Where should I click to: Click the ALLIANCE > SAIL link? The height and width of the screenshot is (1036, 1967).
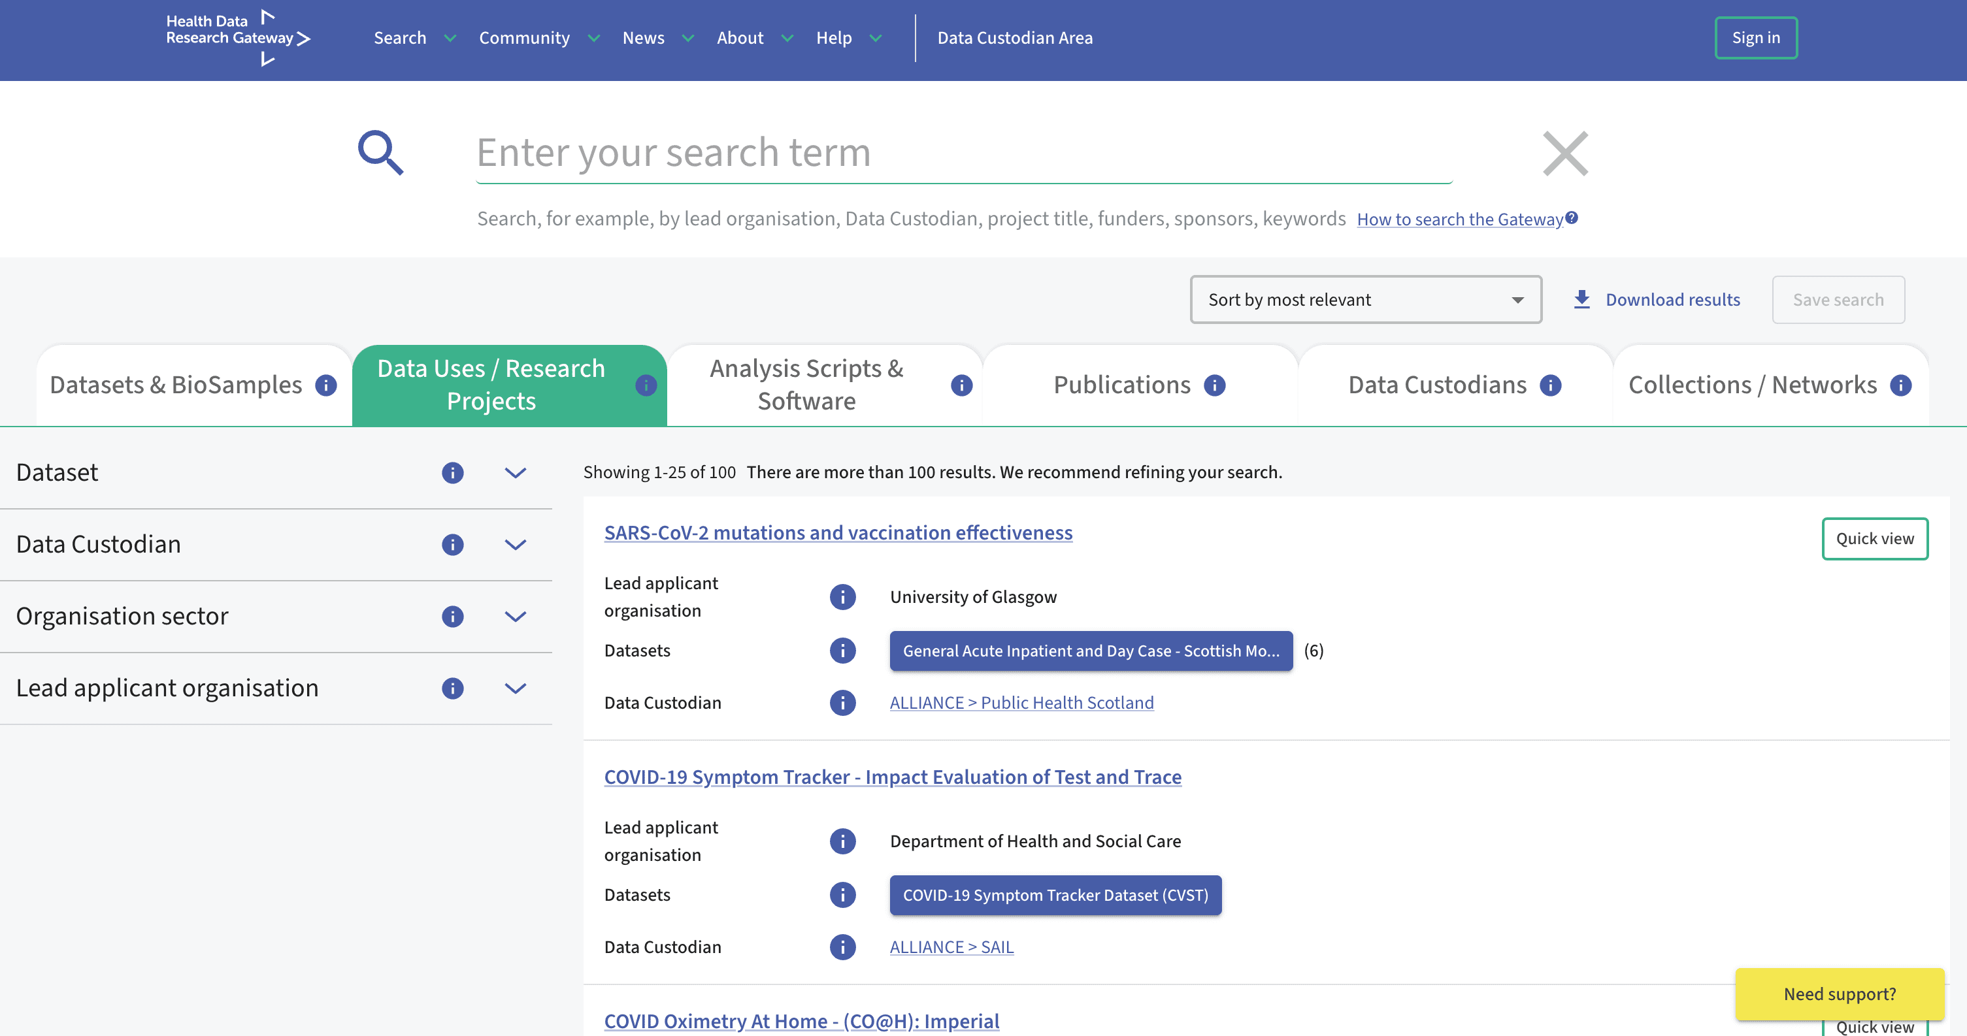point(951,947)
